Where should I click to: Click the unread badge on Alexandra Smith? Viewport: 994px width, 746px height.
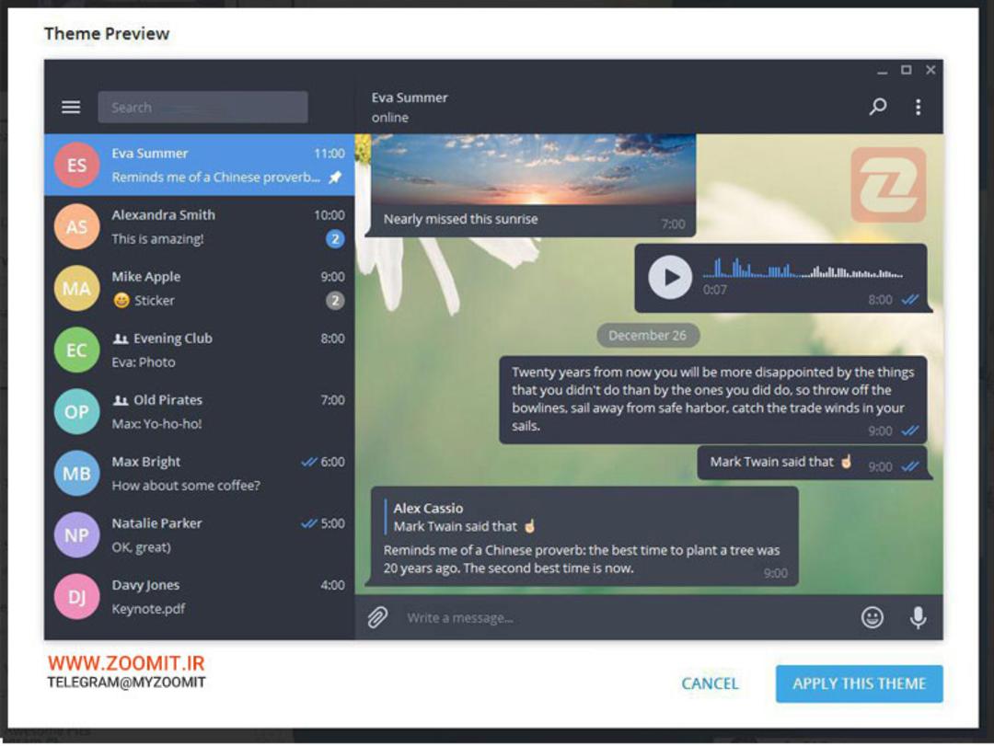335,239
